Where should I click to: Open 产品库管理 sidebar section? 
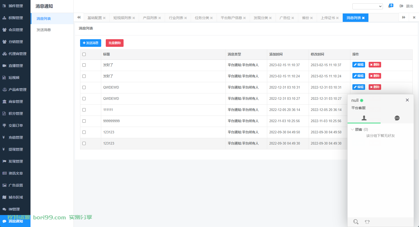[15, 90]
